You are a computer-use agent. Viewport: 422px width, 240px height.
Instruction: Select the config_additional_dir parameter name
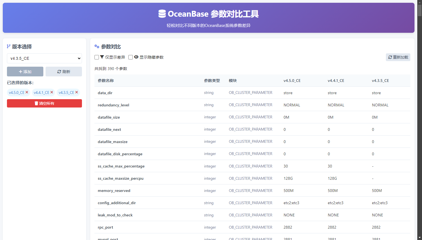coord(117,203)
